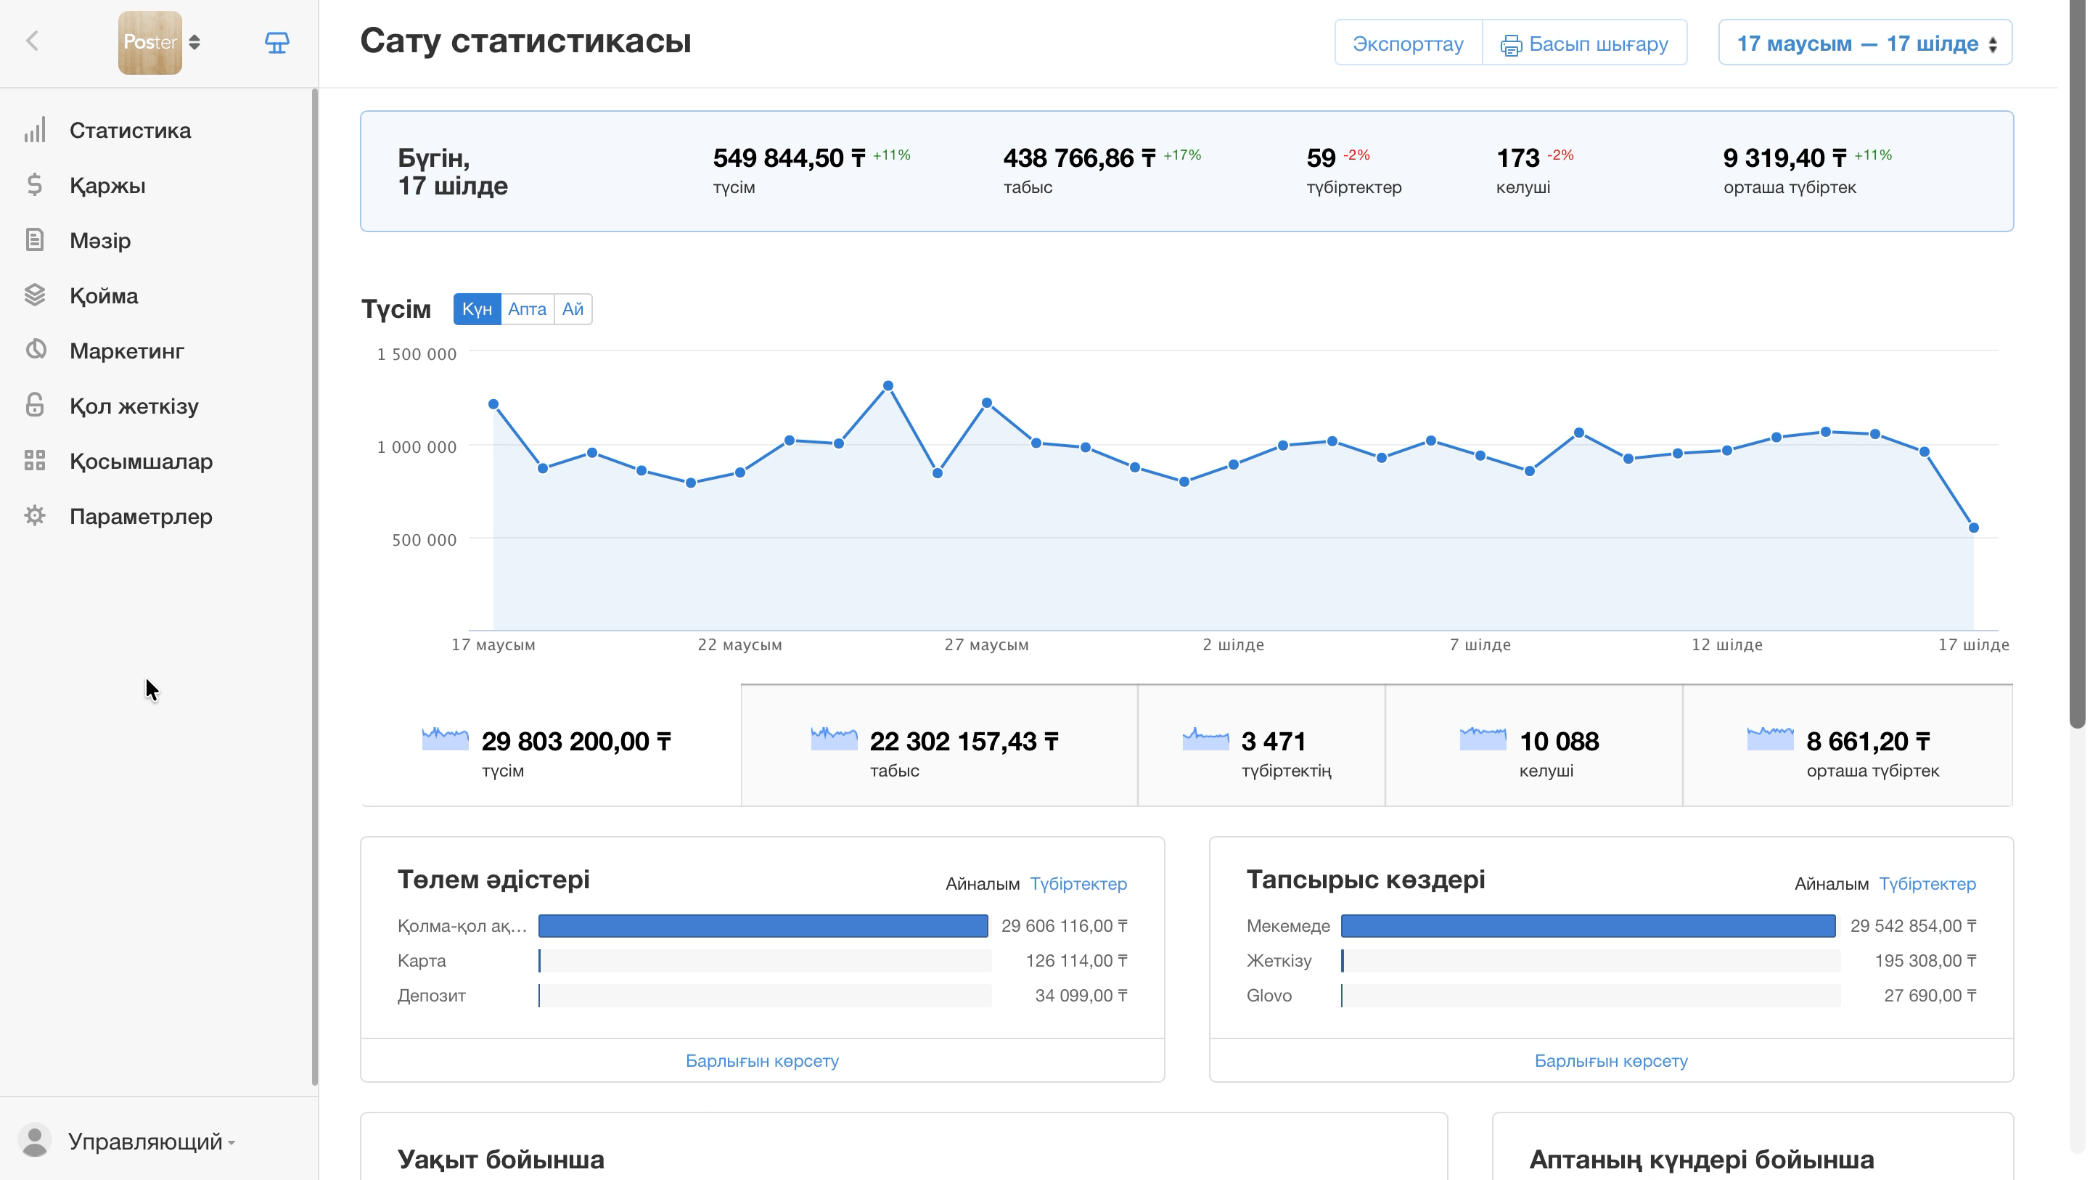Expand the Poster account switcher

pyautogui.click(x=160, y=42)
